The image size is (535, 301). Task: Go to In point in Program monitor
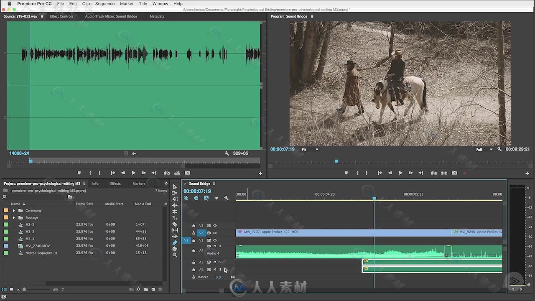pyautogui.click(x=380, y=173)
